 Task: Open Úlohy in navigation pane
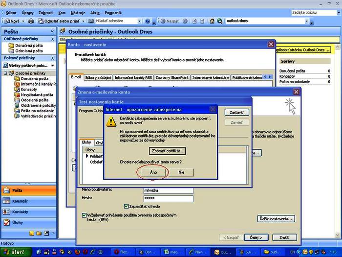pyautogui.click(x=29, y=222)
